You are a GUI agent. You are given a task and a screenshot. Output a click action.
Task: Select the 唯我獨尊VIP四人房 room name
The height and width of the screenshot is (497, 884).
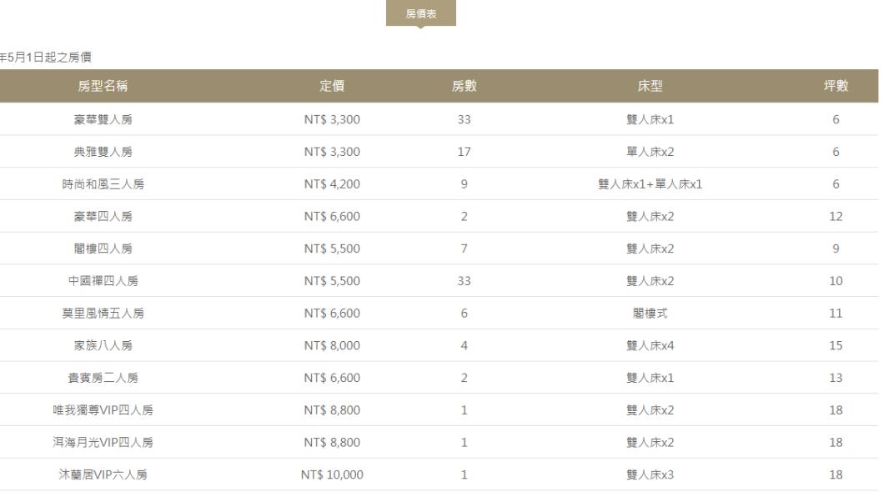click(x=103, y=410)
